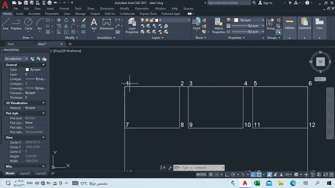The height and width of the screenshot is (188, 335).
Task: Click the Quick Select icon in Properties palette
Action: [44, 59]
